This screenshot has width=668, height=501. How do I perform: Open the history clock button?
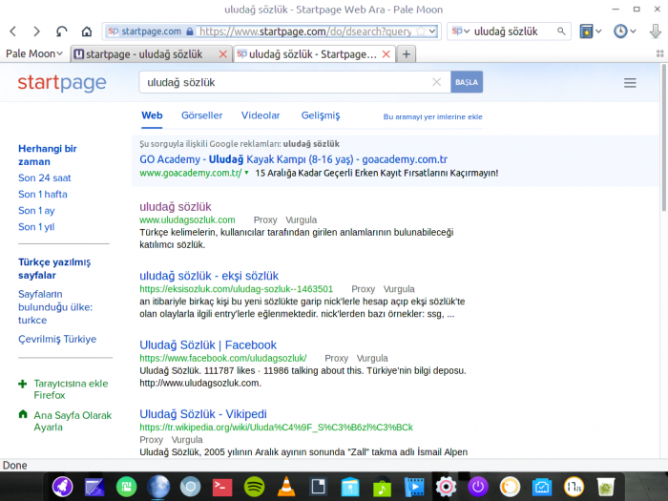(x=620, y=31)
